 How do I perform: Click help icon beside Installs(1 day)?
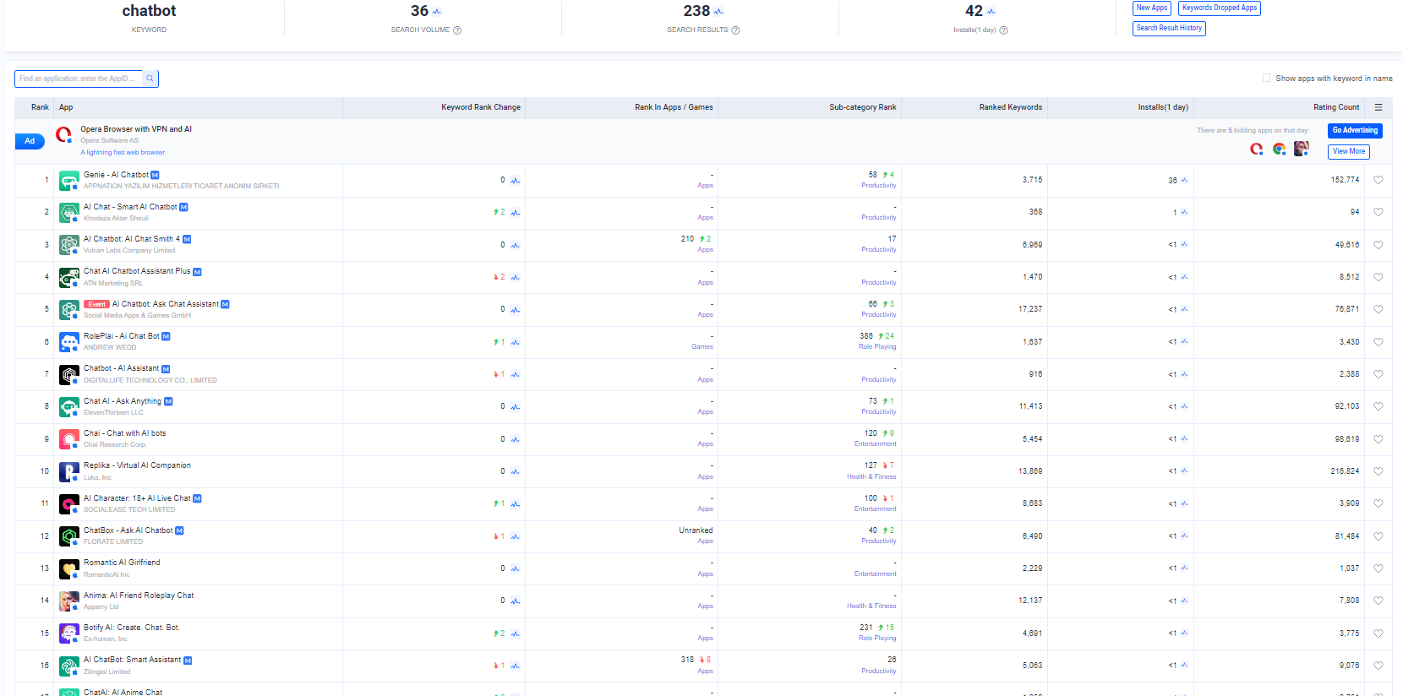pos(1003,30)
